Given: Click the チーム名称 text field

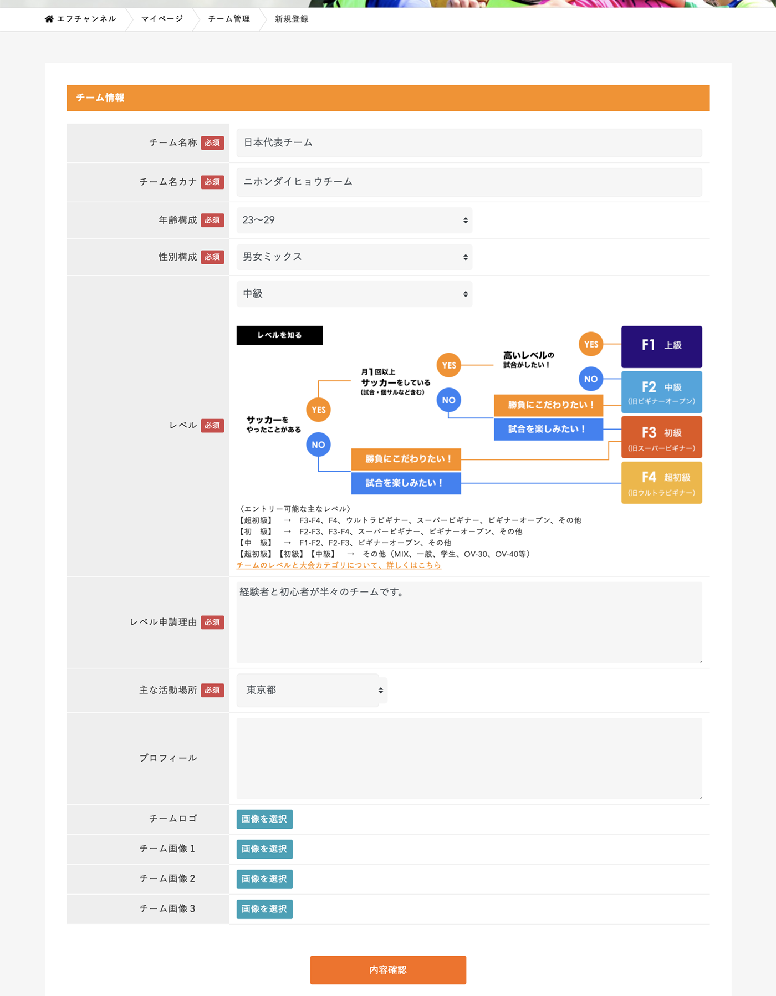Looking at the screenshot, I should pos(468,143).
